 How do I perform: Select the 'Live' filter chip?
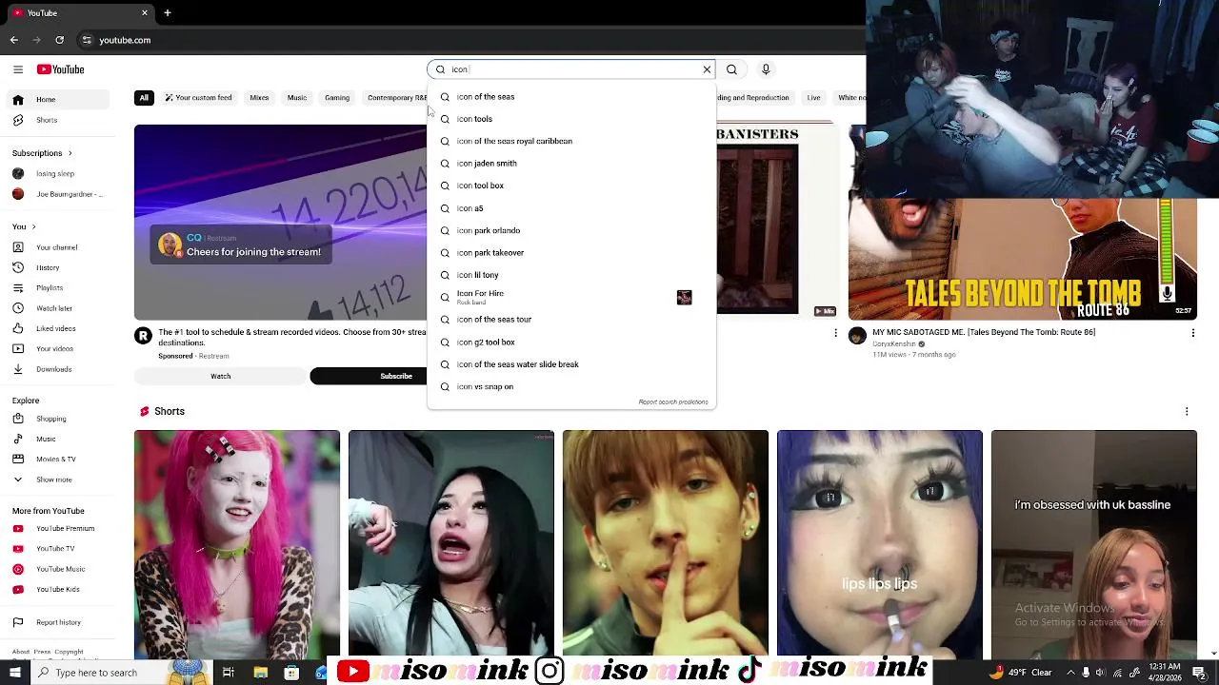(x=813, y=98)
